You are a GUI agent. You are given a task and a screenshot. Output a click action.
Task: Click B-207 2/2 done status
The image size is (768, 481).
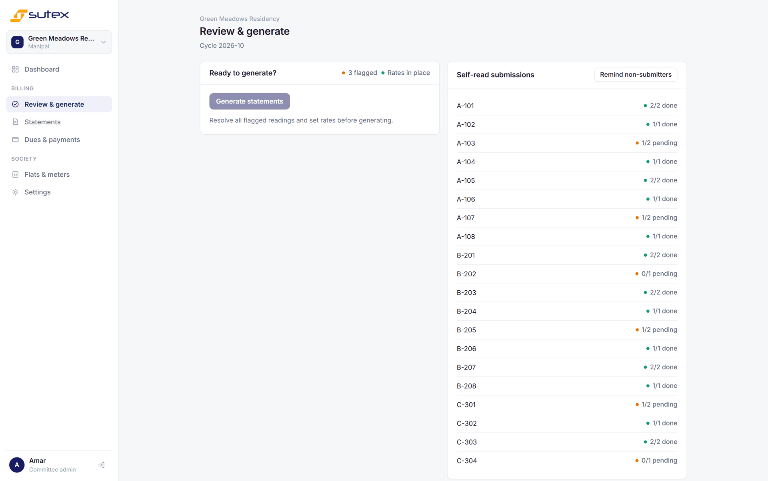click(660, 367)
